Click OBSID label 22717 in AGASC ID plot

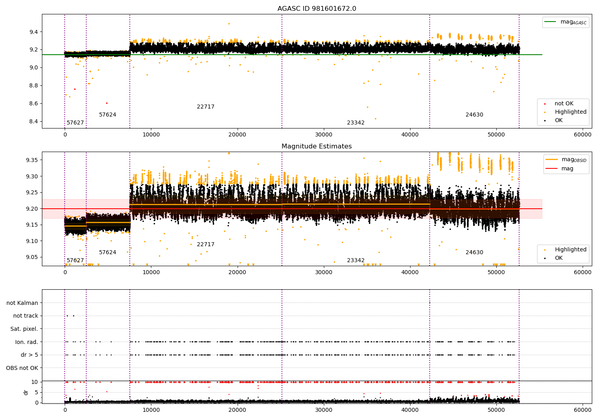click(x=206, y=107)
